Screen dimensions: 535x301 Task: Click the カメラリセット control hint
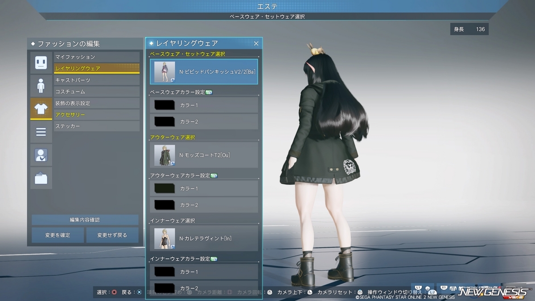[x=340, y=292]
